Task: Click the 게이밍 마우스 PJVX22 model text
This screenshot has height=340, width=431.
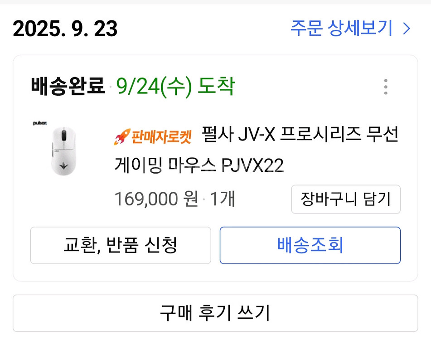Action: coord(199,166)
